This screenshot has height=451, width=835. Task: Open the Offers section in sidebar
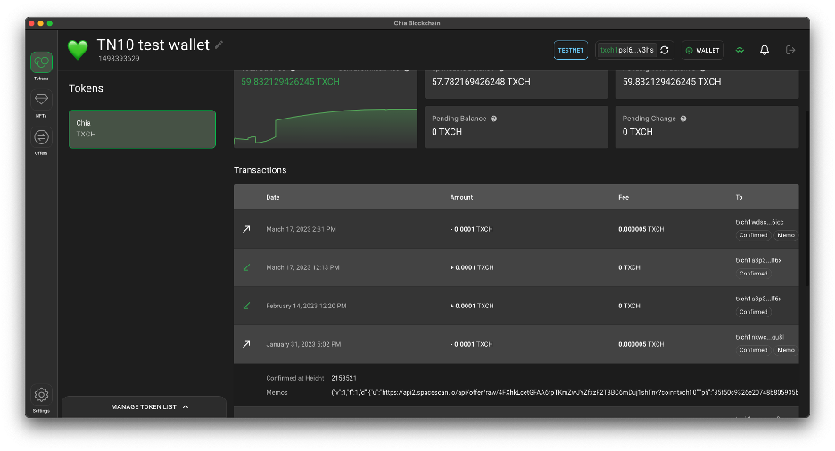41,142
